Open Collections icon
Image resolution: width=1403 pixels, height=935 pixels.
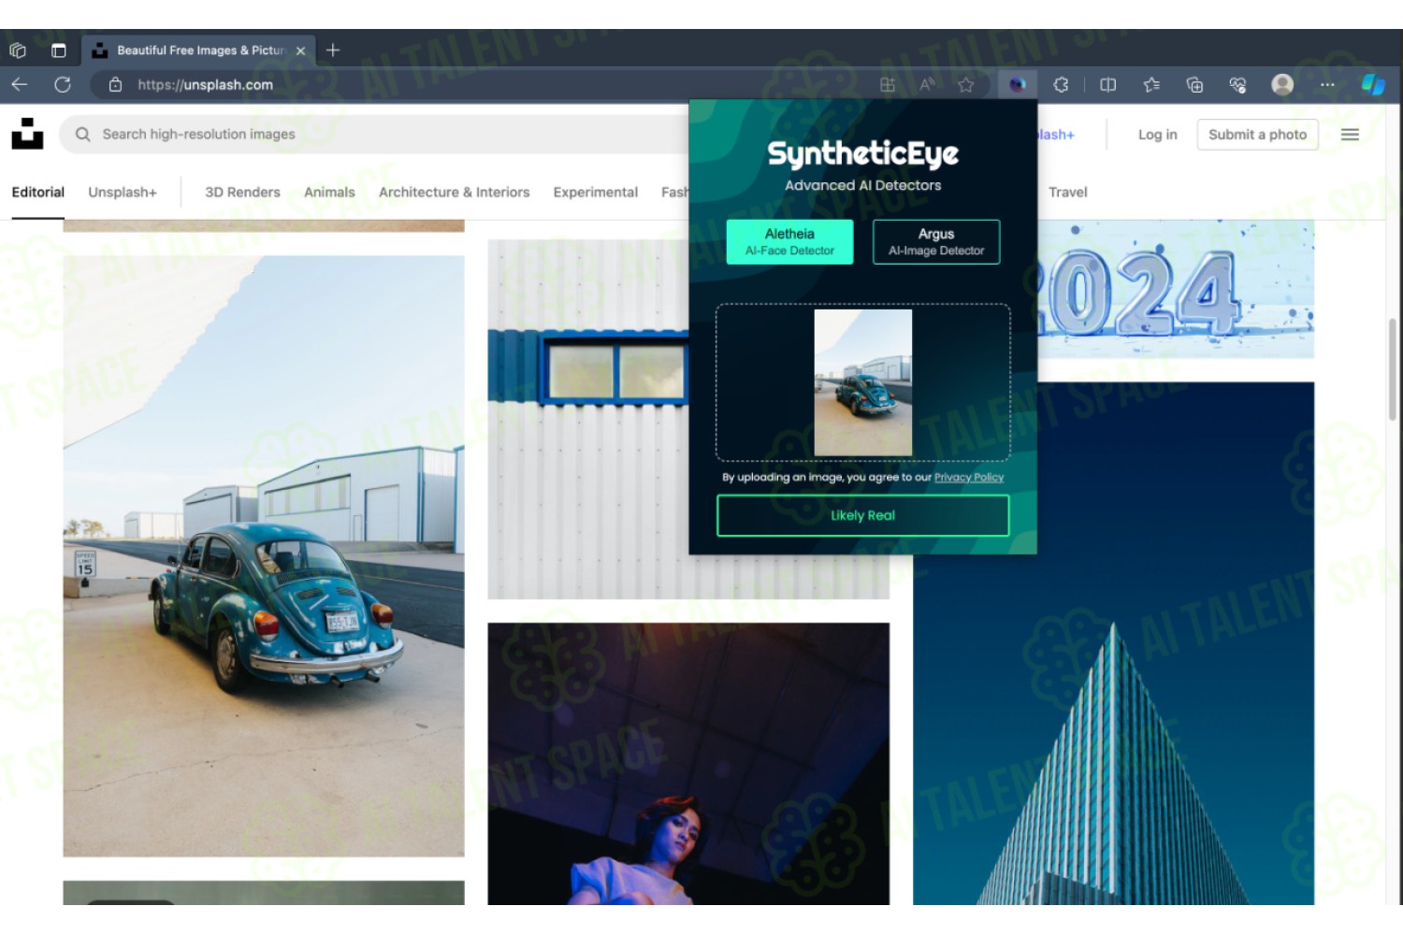pyautogui.click(x=1194, y=84)
